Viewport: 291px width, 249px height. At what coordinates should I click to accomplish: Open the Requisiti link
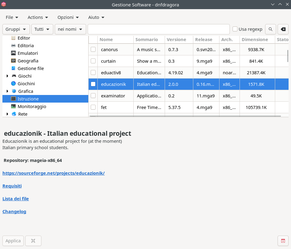coord(12,186)
